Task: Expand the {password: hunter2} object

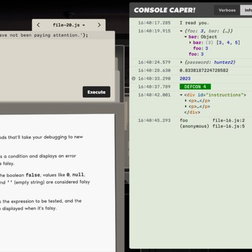Action: (181, 62)
